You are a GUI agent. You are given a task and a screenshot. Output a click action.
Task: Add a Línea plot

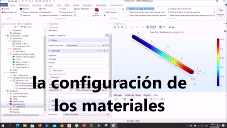[62, 9]
